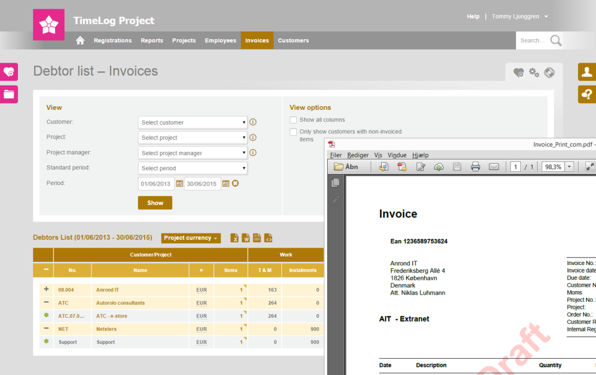Open the 'Filer' menu in PDF viewer
Screen dimensions: 596x375
[x=336, y=155]
